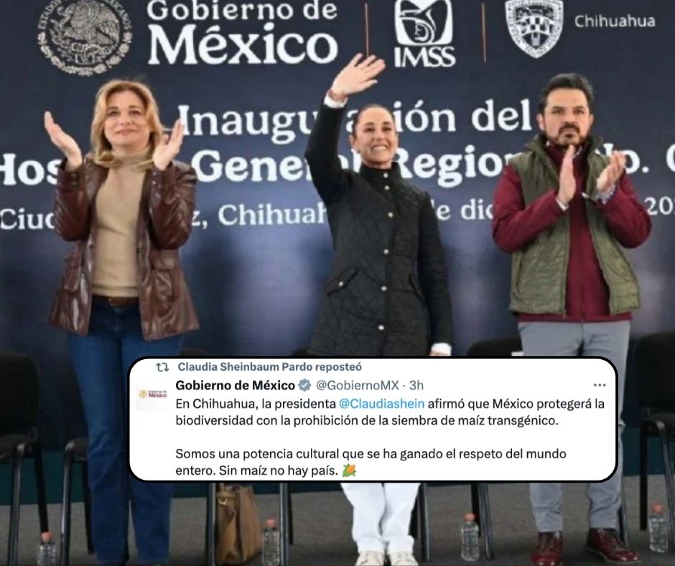Click the 3h post timestamp

point(416,385)
